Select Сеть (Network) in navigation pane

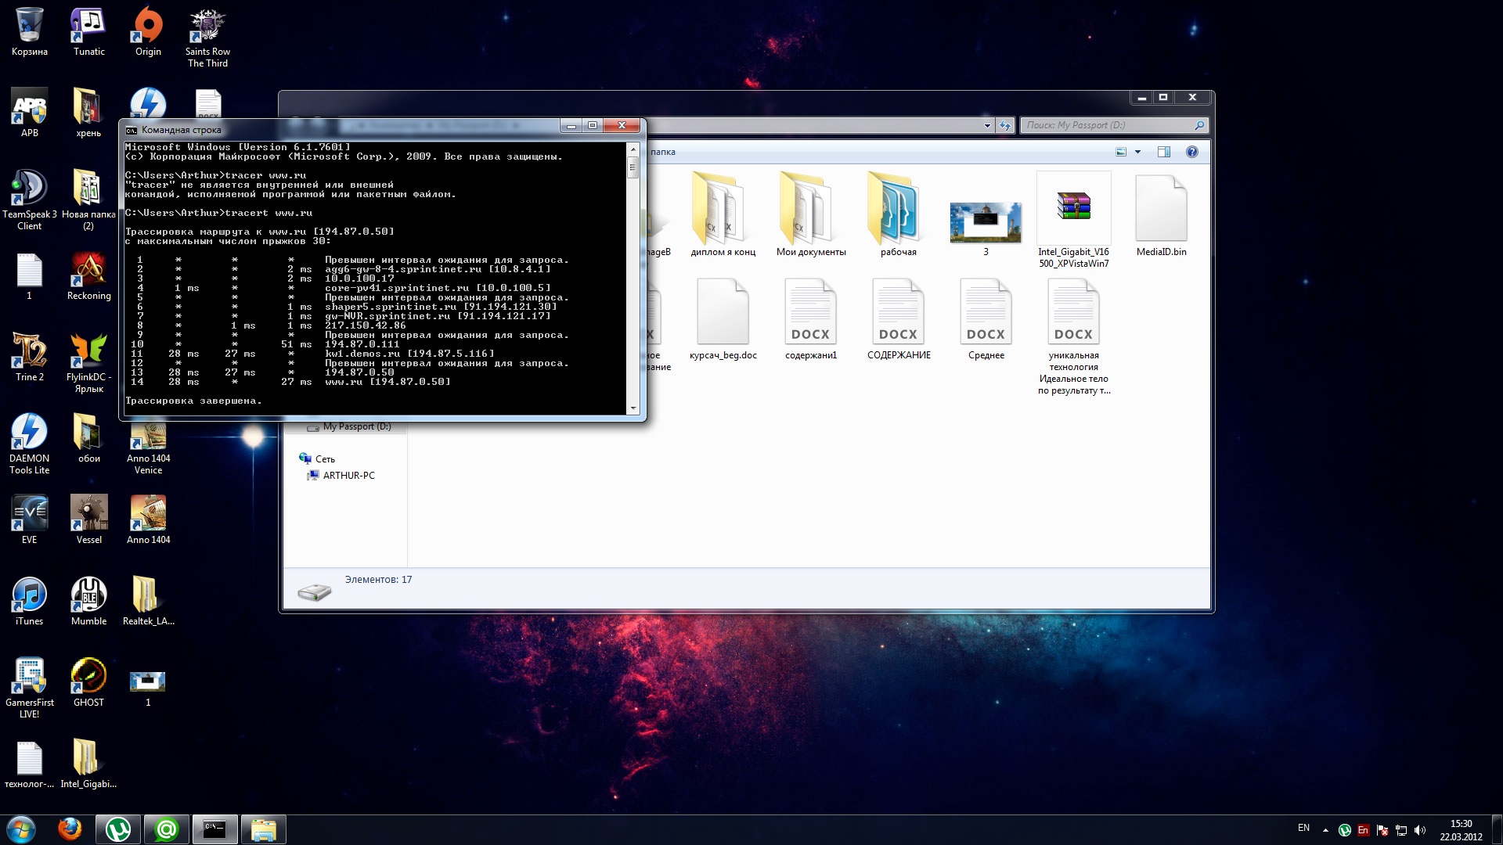click(317, 459)
